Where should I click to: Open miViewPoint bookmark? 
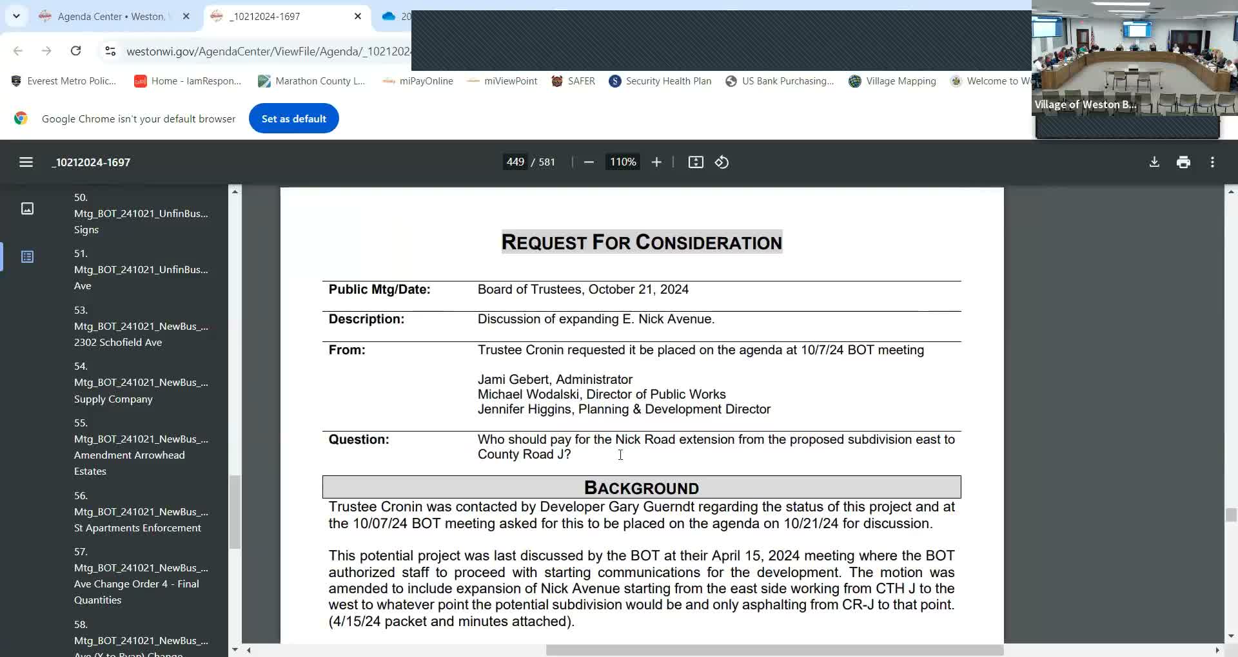point(502,81)
